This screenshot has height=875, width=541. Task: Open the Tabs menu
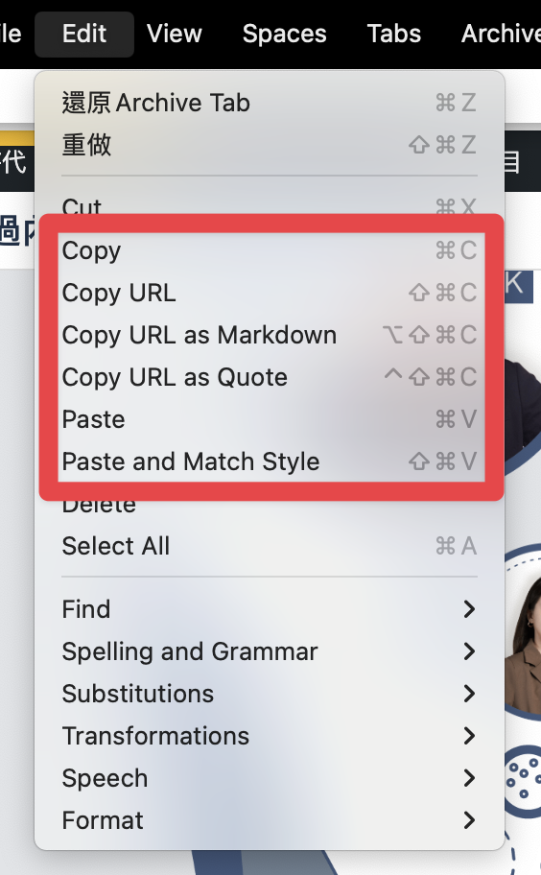tap(393, 34)
